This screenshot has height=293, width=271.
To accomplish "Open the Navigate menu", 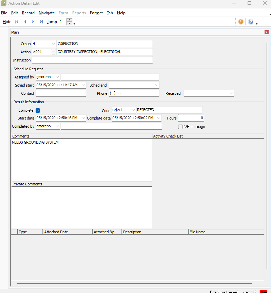I will [x=46, y=13].
